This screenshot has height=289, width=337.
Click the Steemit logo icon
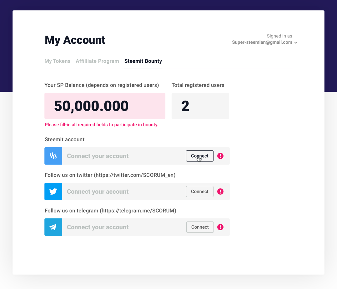53,156
